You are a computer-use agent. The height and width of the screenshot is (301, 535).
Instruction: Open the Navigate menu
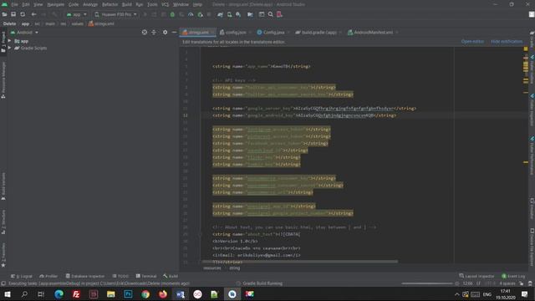pos(56,4)
